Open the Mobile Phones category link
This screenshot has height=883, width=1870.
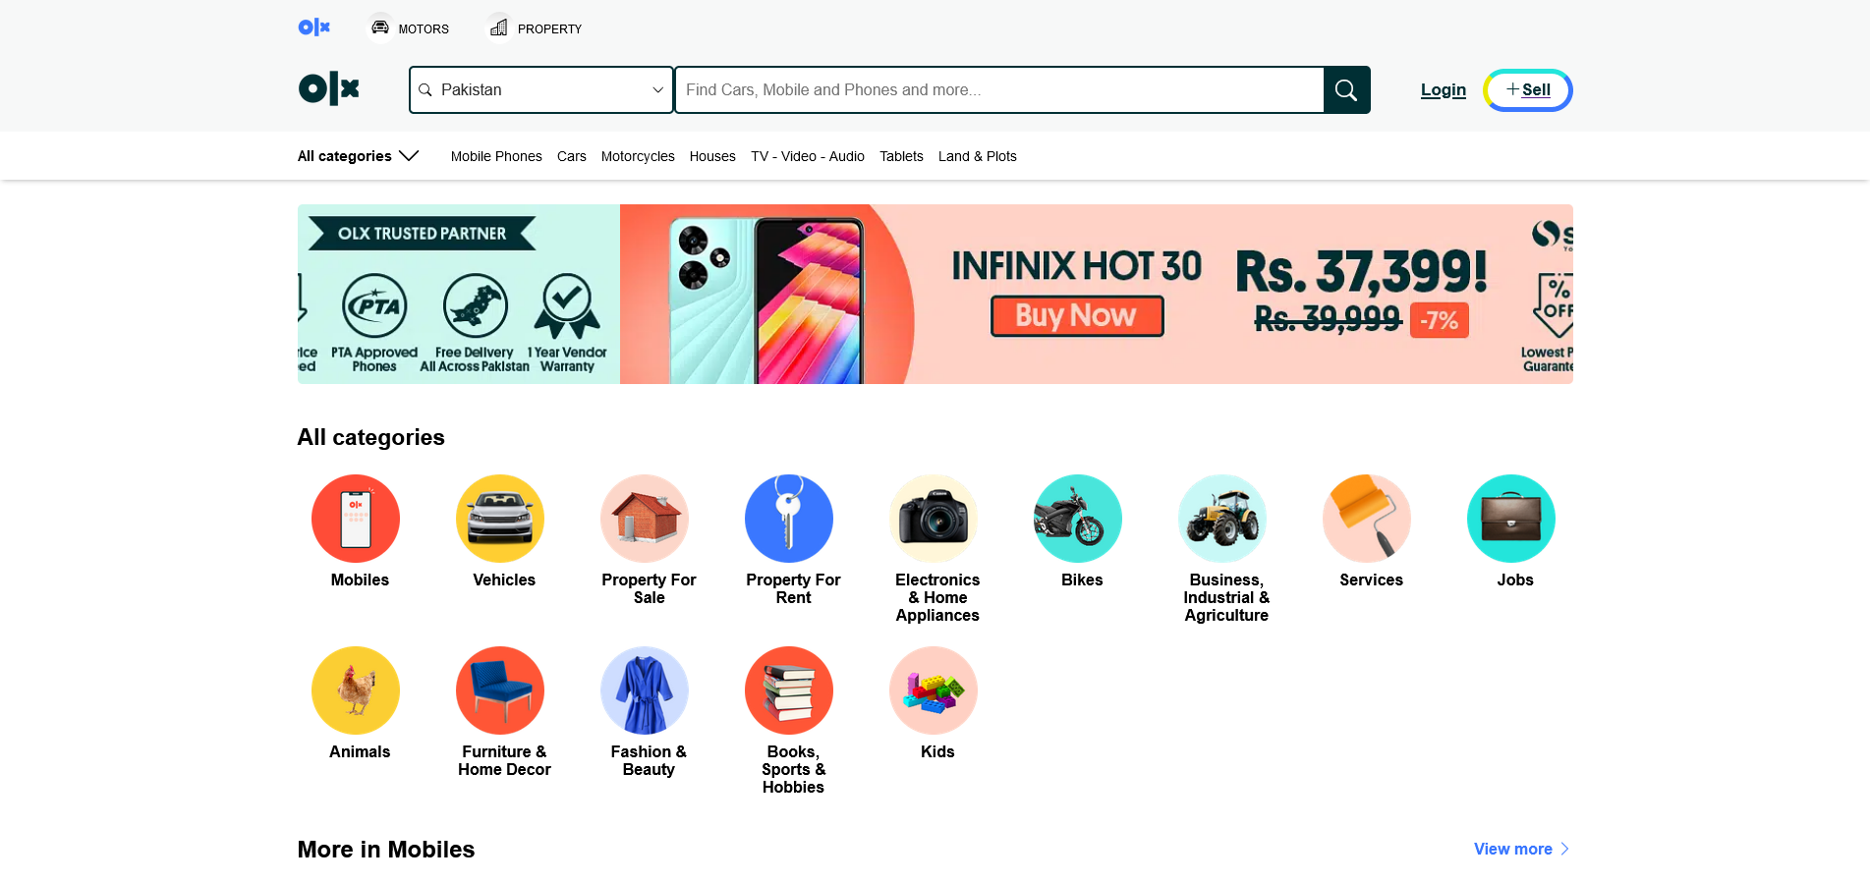click(496, 156)
